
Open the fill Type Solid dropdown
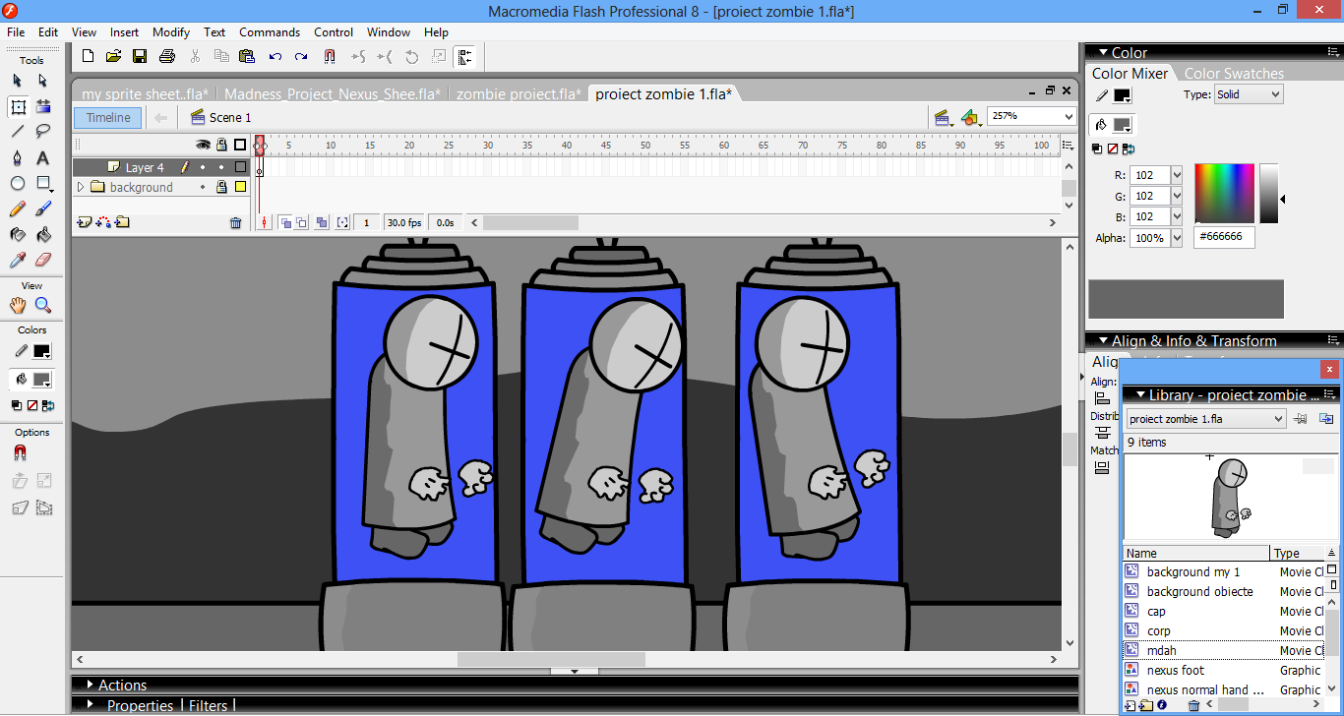(x=1249, y=94)
